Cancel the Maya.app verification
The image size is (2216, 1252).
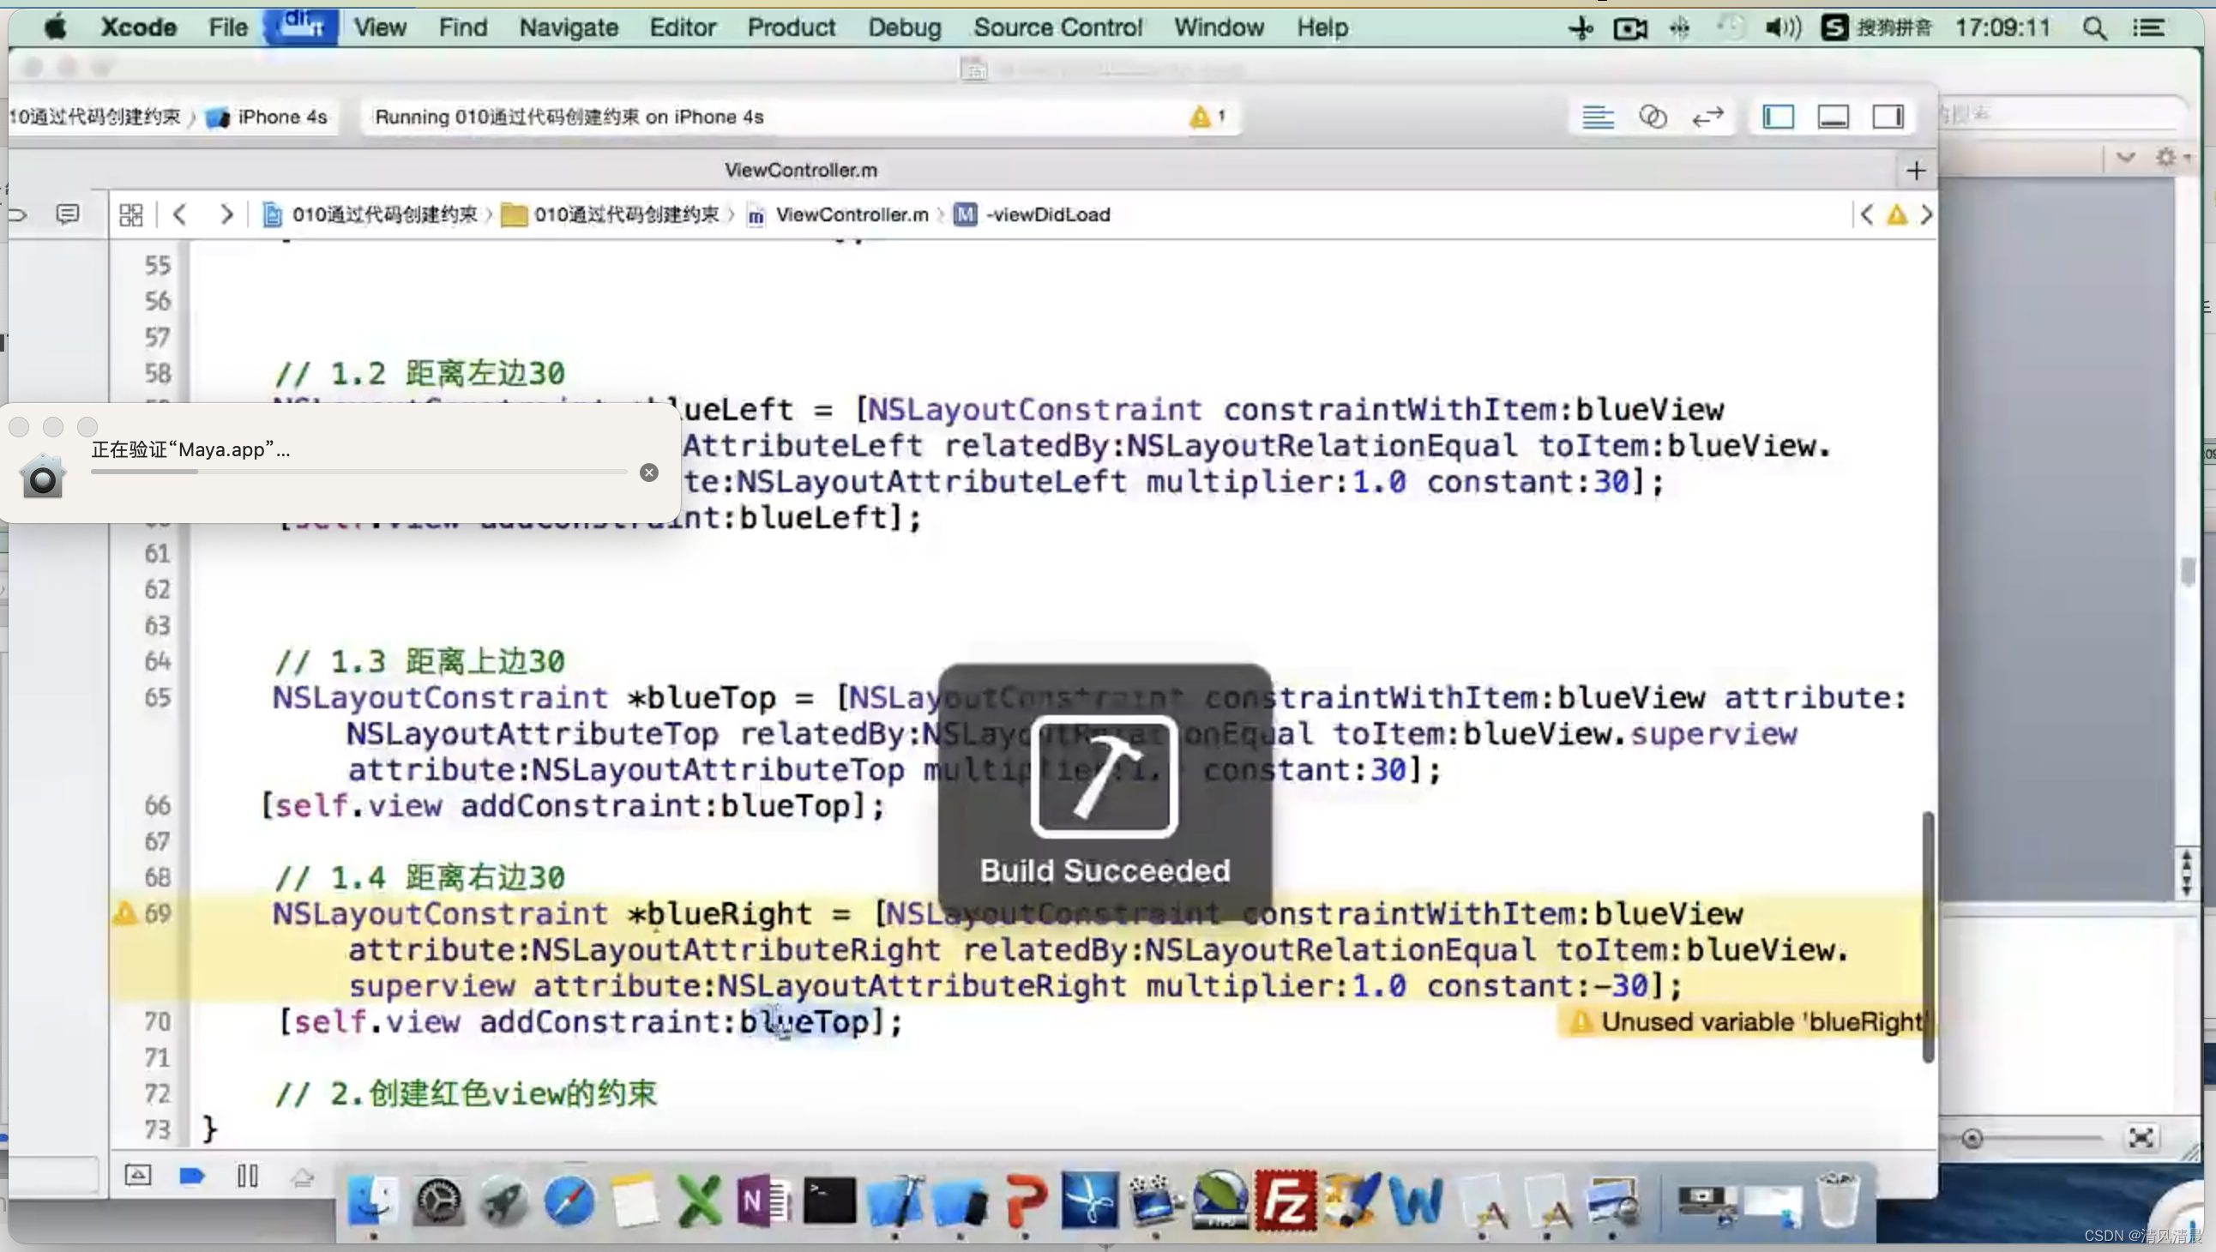point(649,473)
